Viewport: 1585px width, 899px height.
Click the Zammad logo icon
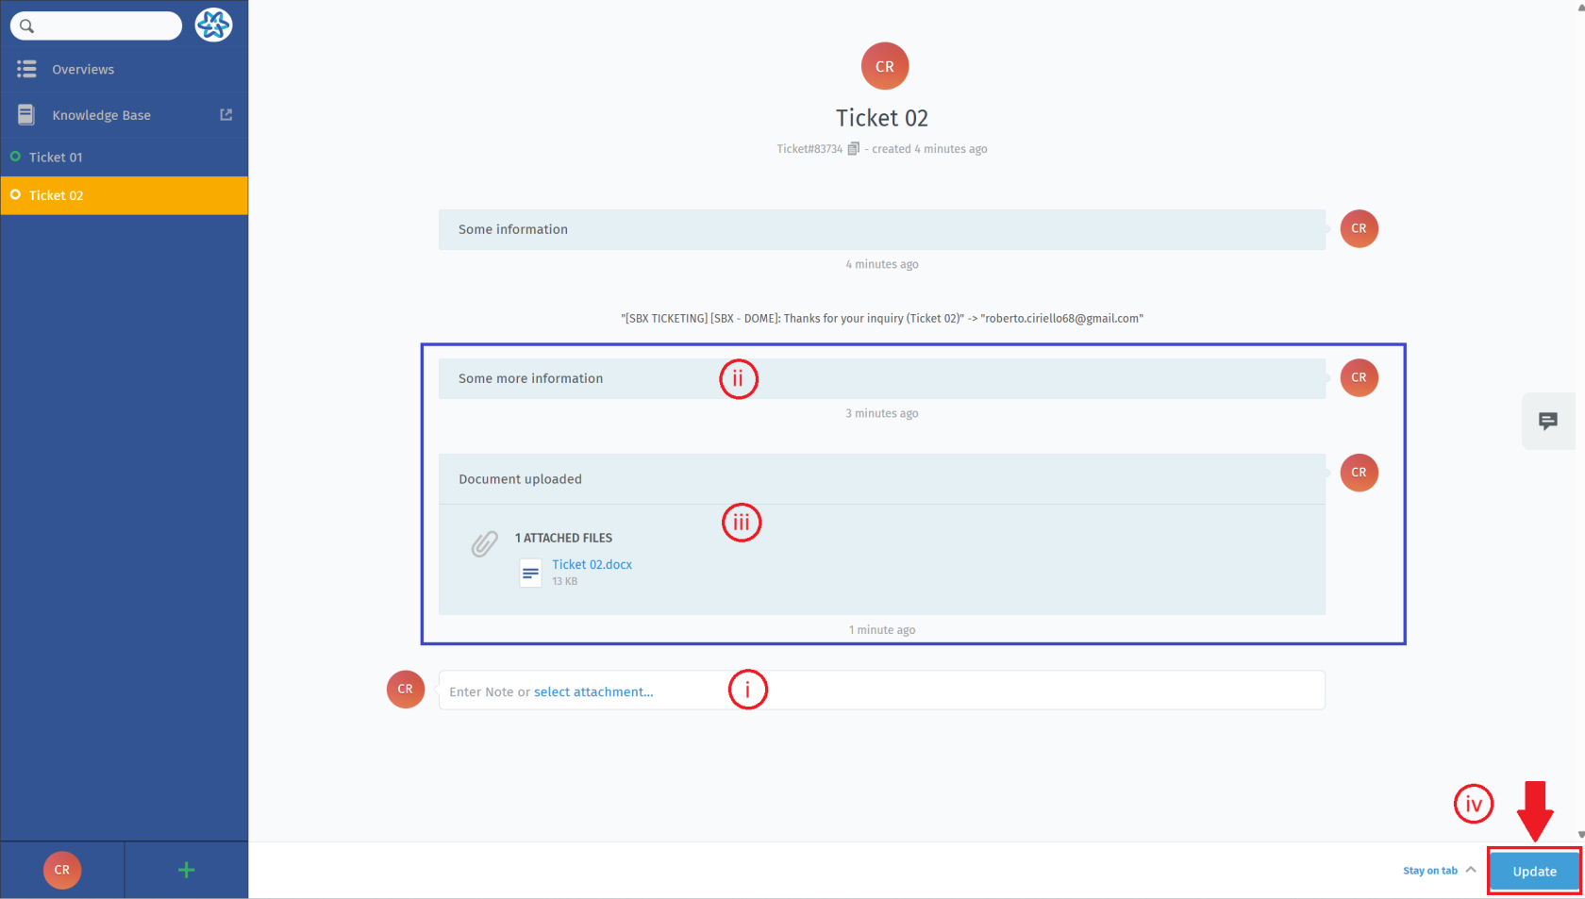pos(214,25)
